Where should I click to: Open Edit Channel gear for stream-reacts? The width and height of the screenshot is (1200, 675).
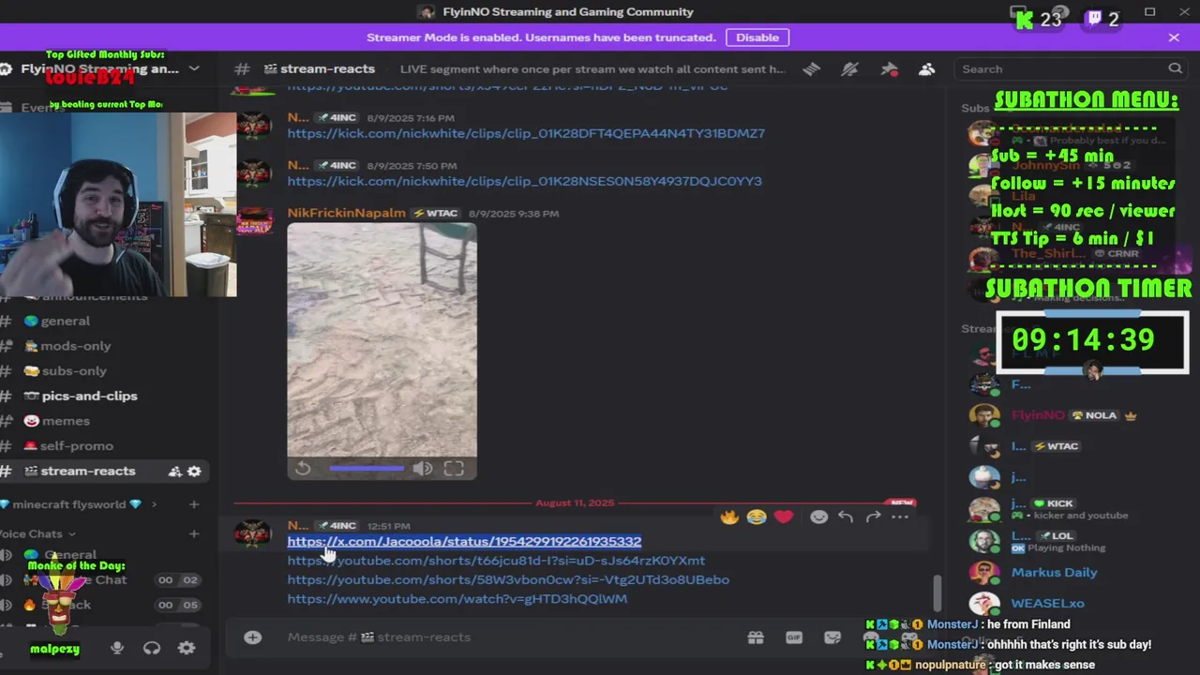tap(194, 472)
